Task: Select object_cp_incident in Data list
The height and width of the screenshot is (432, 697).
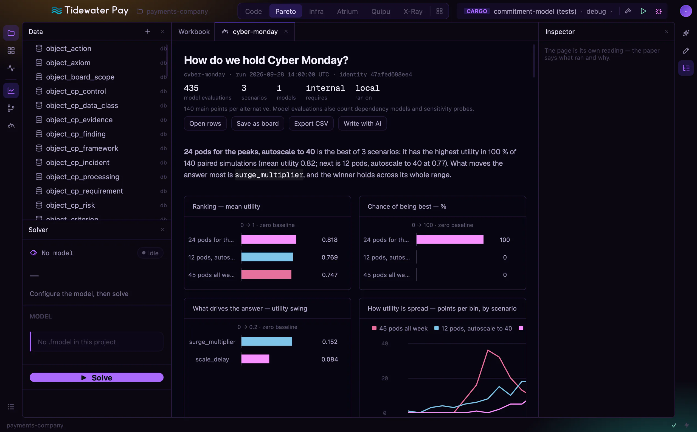Action: click(x=97, y=163)
